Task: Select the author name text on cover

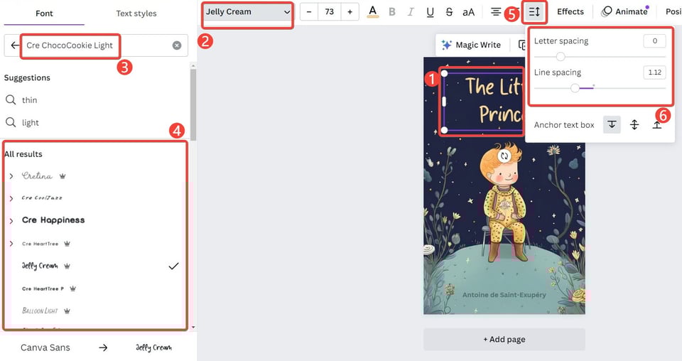Action: 504,295
